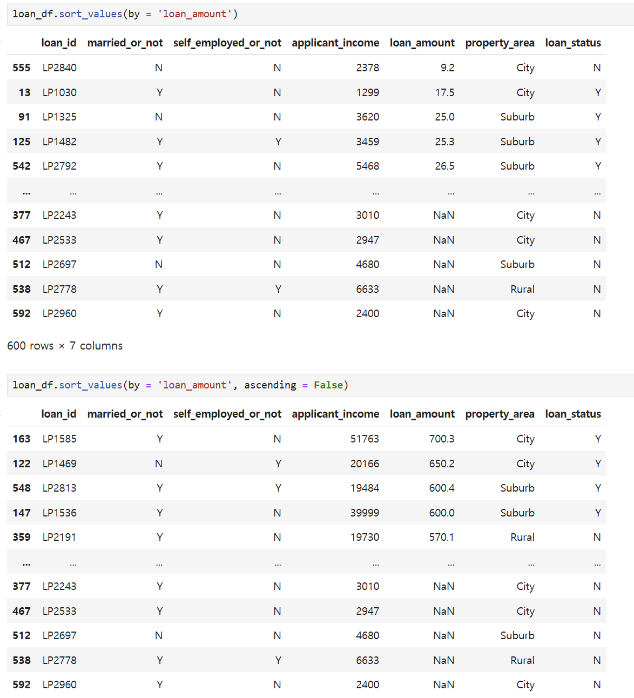Select applicant income 3459
Screen dimensions: 634x698
tap(367, 142)
